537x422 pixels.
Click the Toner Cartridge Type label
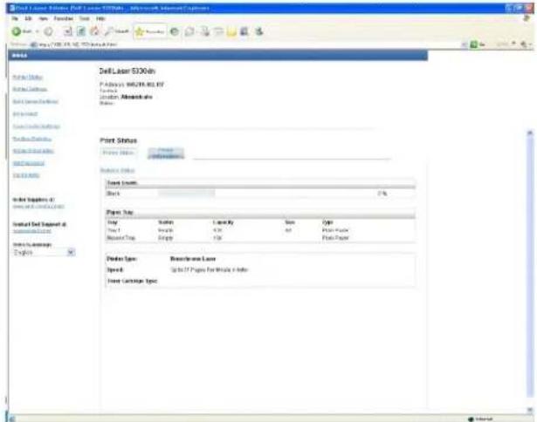pos(132,281)
